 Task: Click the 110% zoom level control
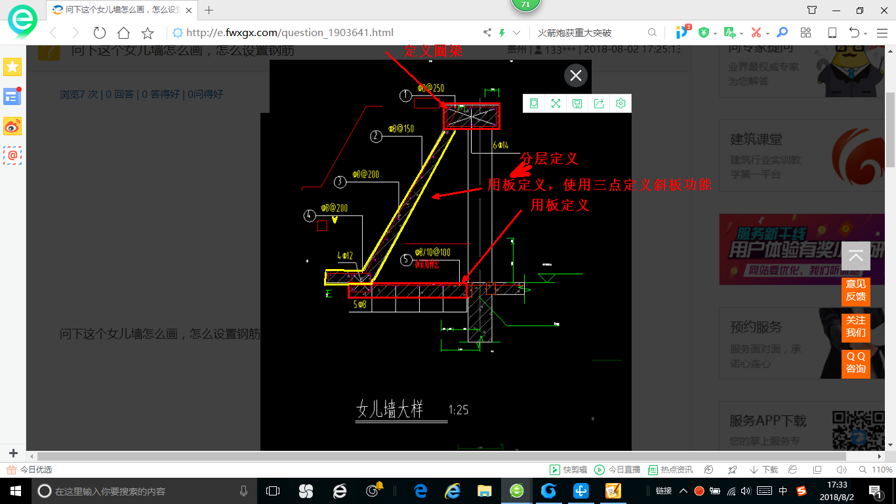(x=876, y=470)
